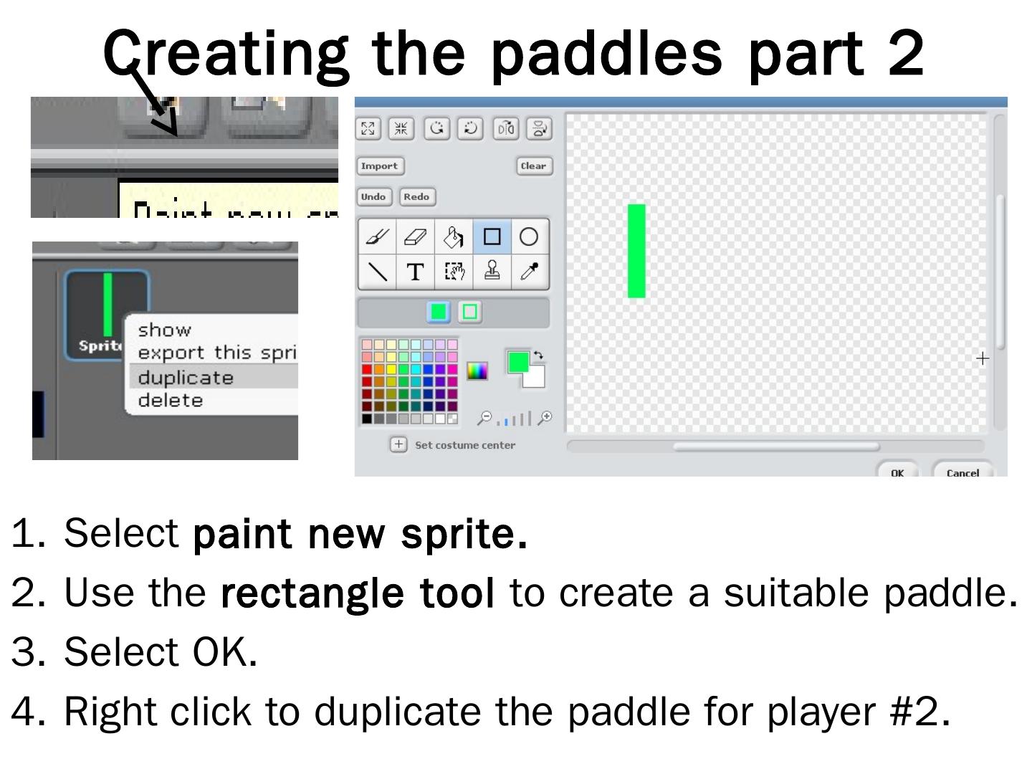Click the green foreground color box
Viewport: 1032px width, 774px height.
tap(517, 362)
